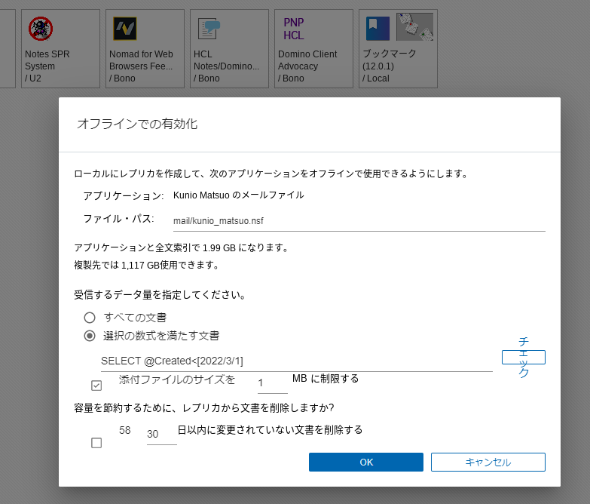Click the 複製先では 1,117 GB使用できます text
590x504 pixels.
(146, 265)
